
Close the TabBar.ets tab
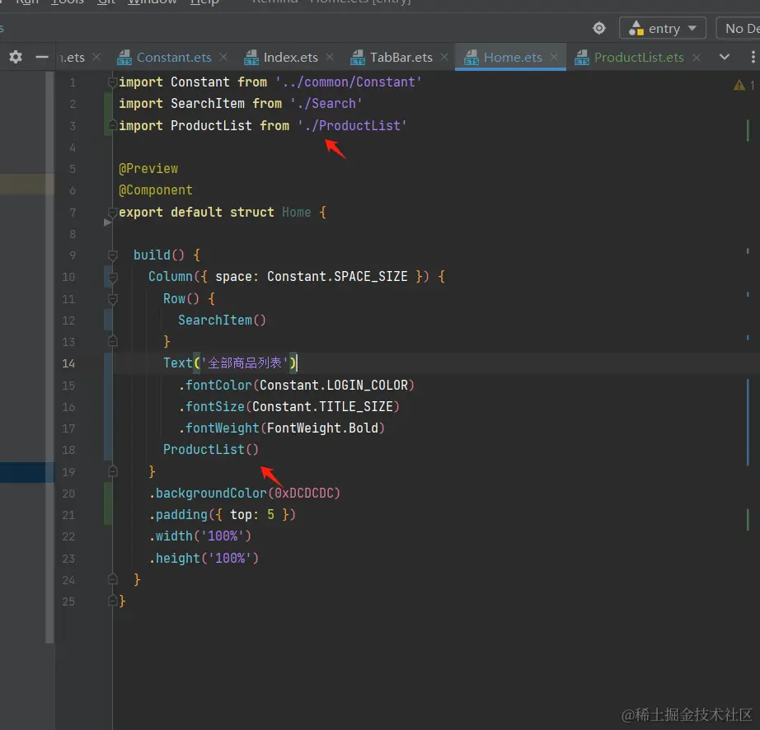444,57
